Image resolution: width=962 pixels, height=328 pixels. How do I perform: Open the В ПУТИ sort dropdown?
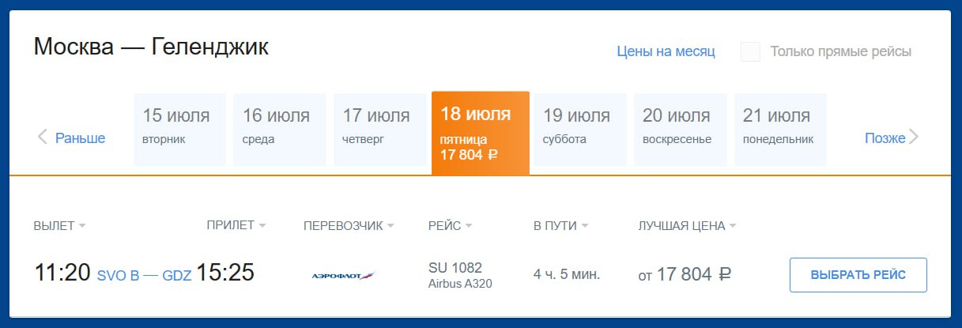coord(585,226)
